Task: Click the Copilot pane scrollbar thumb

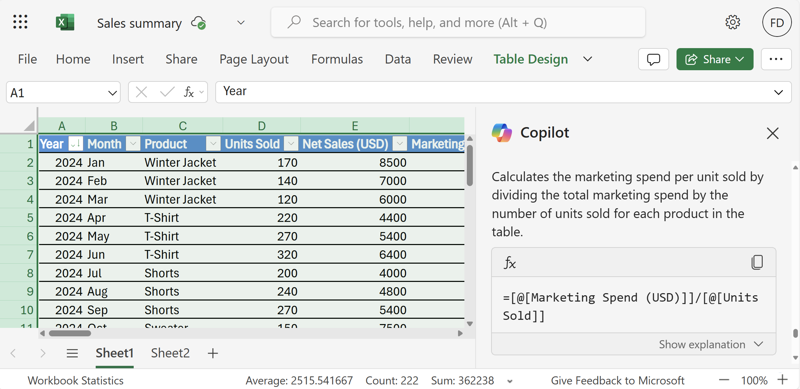Action: tap(795, 333)
